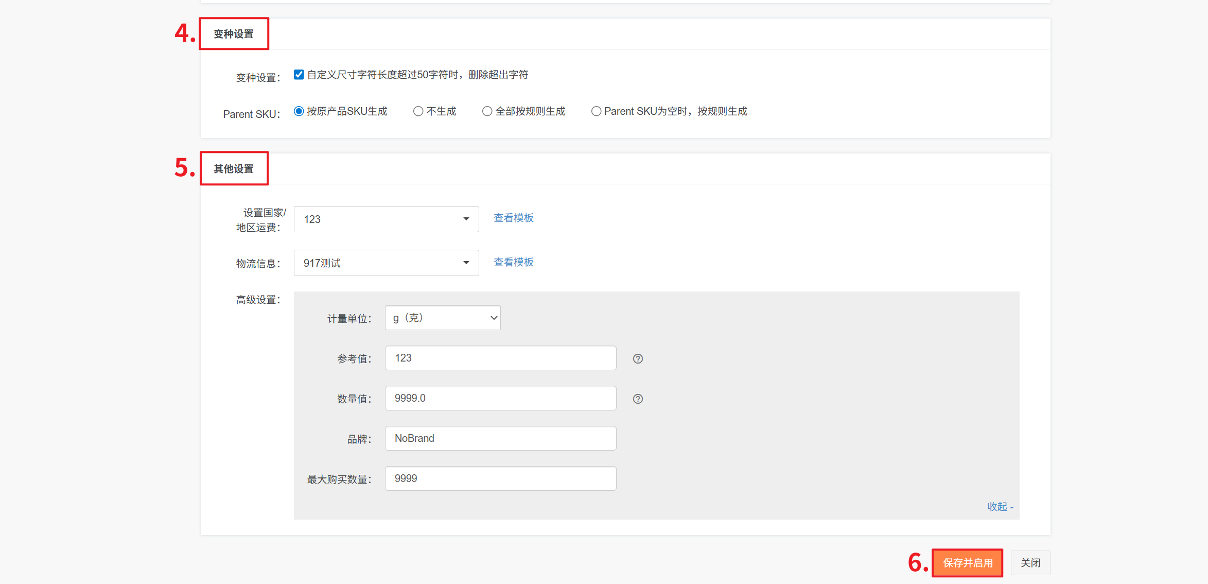The height and width of the screenshot is (584, 1208).
Task: Click 查看模板 link beside 物流信息
Action: [513, 262]
